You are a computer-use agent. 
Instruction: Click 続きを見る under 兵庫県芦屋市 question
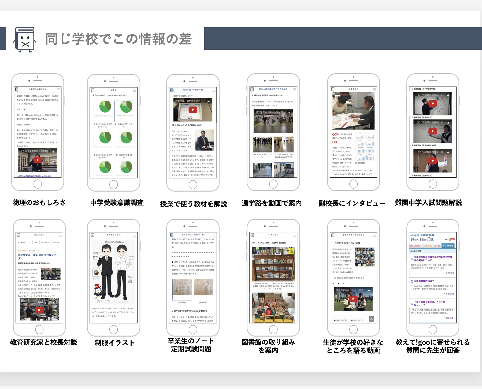[450, 273]
